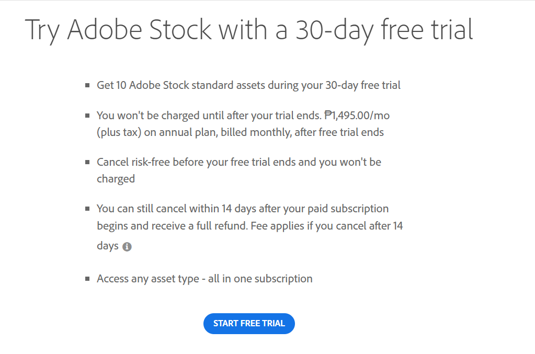Select the "Get 10 Adobe Stock standard assets" line
Image resolution: width=535 pixels, height=354 pixels.
248,85
